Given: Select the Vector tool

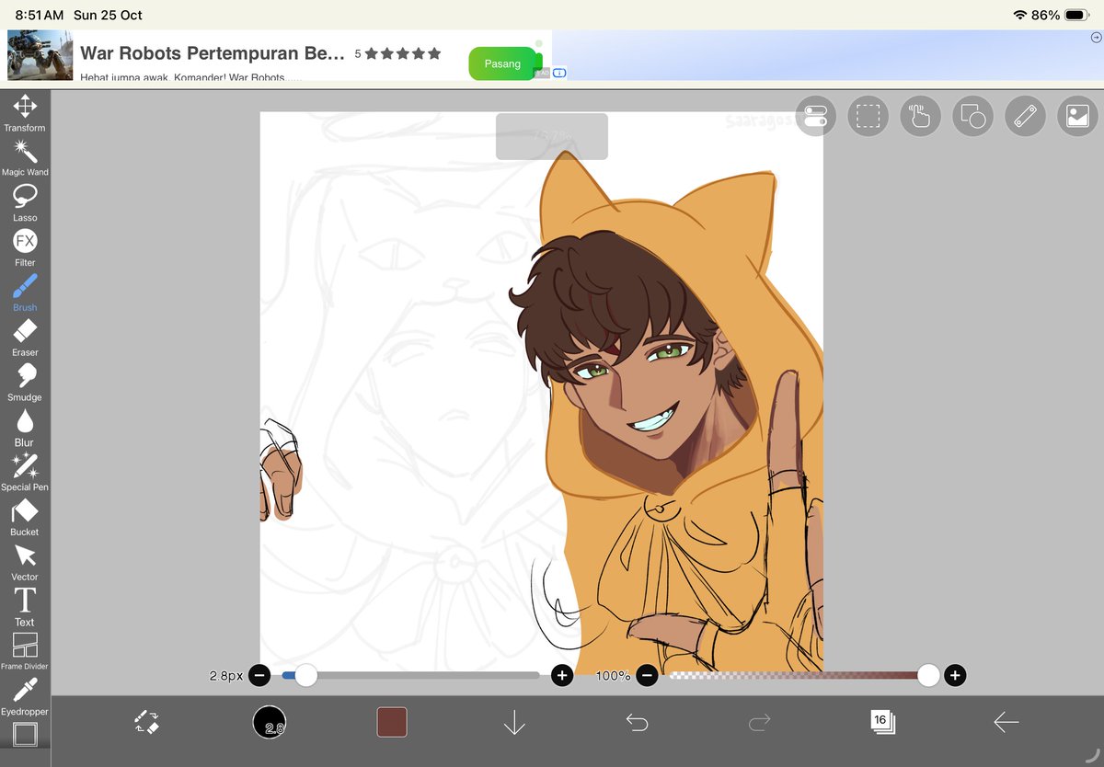Looking at the screenshot, I should click(x=25, y=563).
